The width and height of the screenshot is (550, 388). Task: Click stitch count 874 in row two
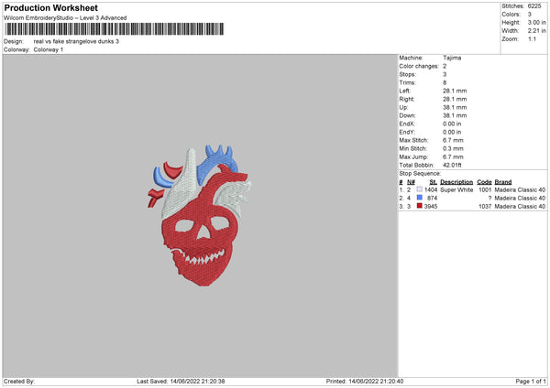click(x=432, y=199)
